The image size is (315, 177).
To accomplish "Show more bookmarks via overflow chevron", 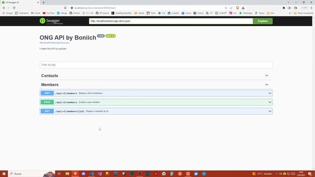I will 290,13.
